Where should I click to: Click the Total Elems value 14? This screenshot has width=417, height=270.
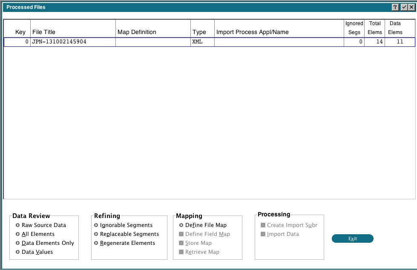375,42
